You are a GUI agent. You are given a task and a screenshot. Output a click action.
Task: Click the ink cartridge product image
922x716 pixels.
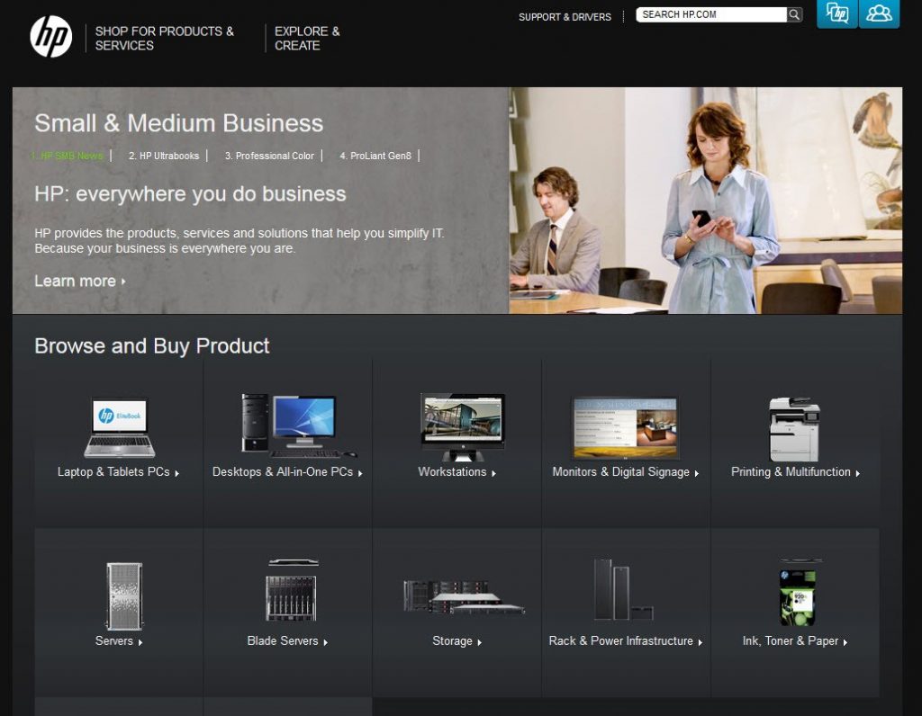point(796,594)
